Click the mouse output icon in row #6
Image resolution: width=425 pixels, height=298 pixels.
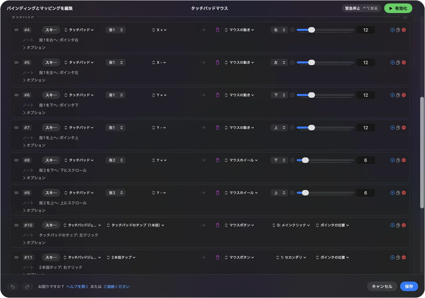click(x=218, y=95)
